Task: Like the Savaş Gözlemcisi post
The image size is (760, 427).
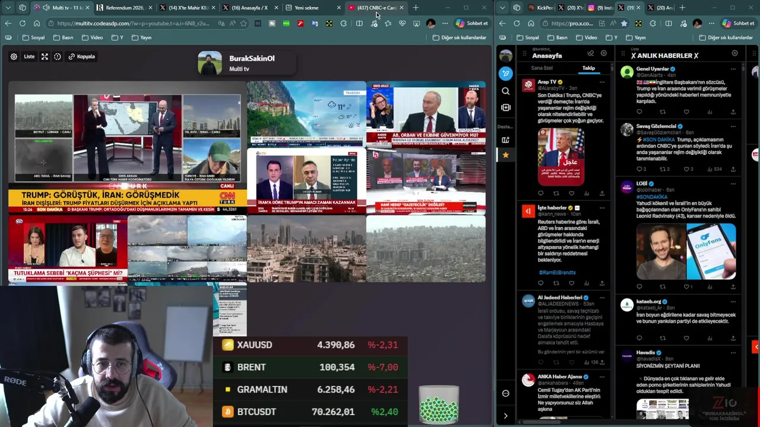Action: pyautogui.click(x=688, y=169)
